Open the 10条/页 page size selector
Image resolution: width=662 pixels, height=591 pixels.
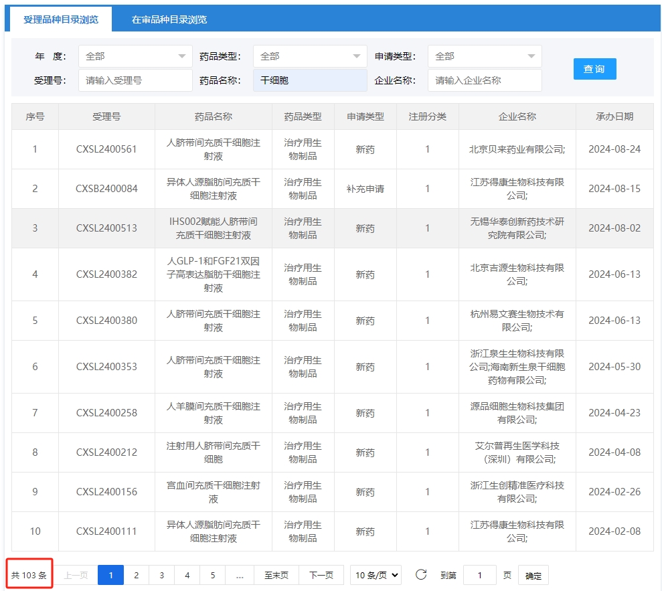[374, 575]
